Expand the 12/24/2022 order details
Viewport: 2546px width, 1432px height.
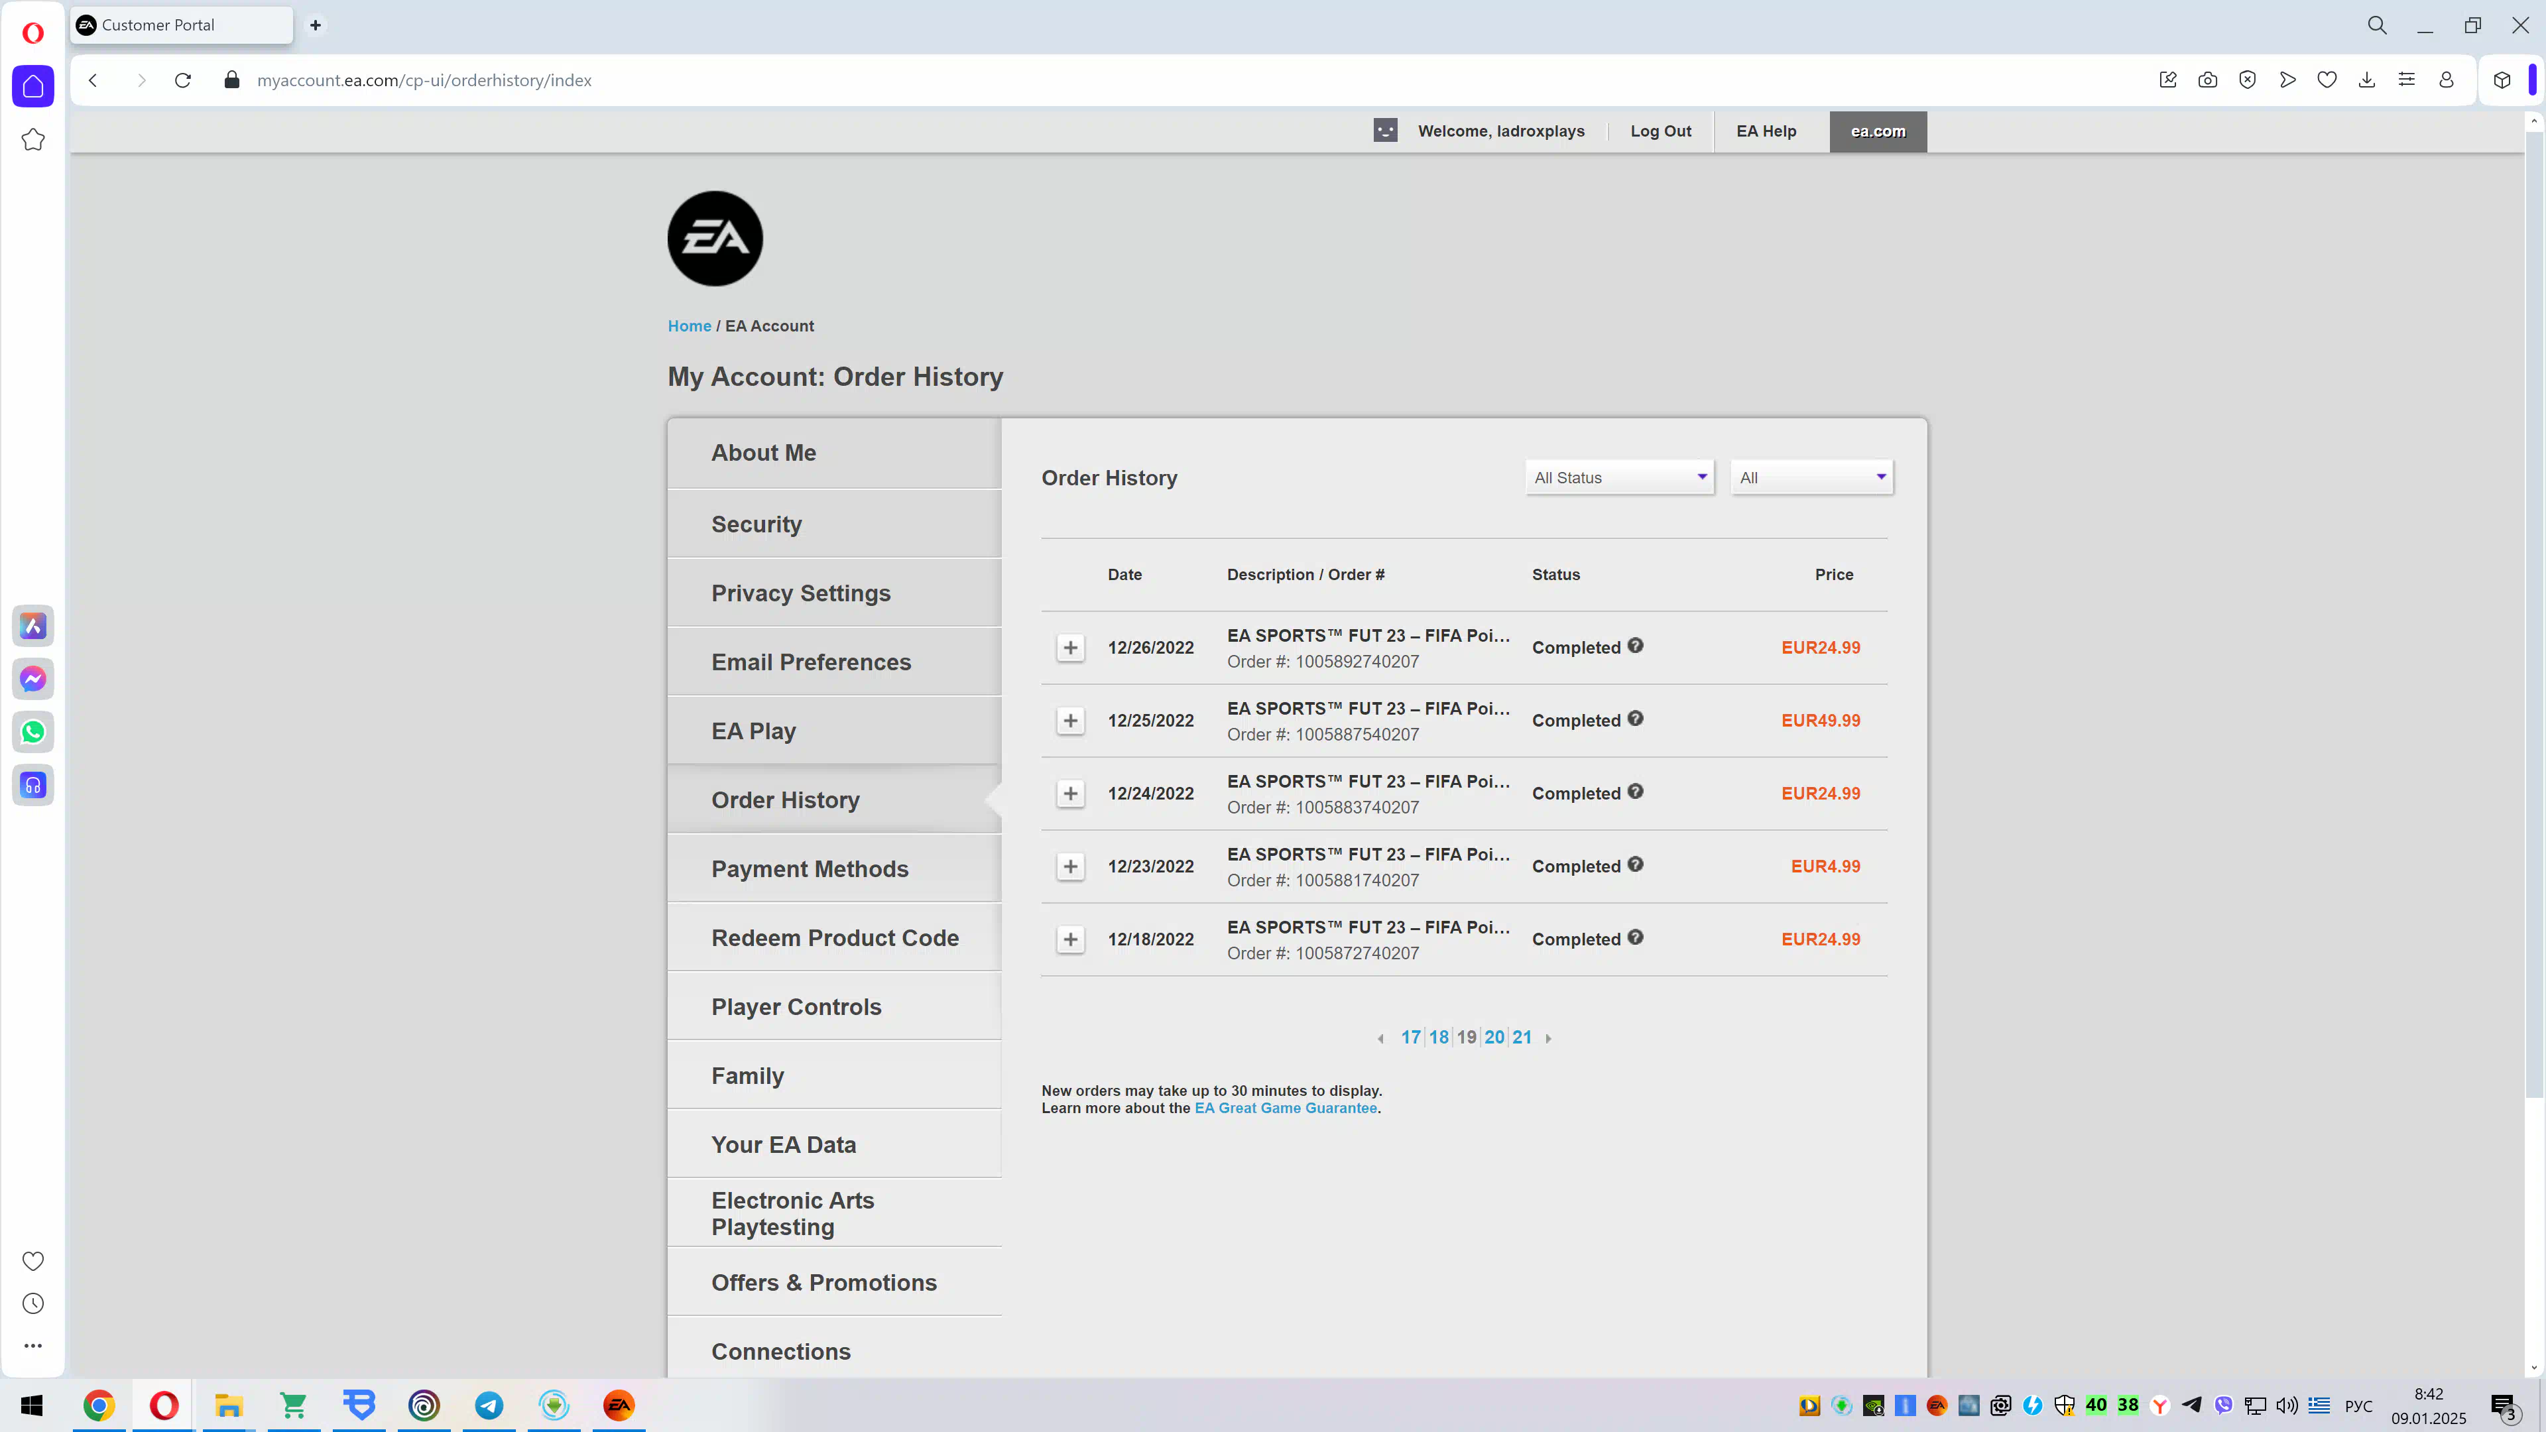pos(1070,794)
